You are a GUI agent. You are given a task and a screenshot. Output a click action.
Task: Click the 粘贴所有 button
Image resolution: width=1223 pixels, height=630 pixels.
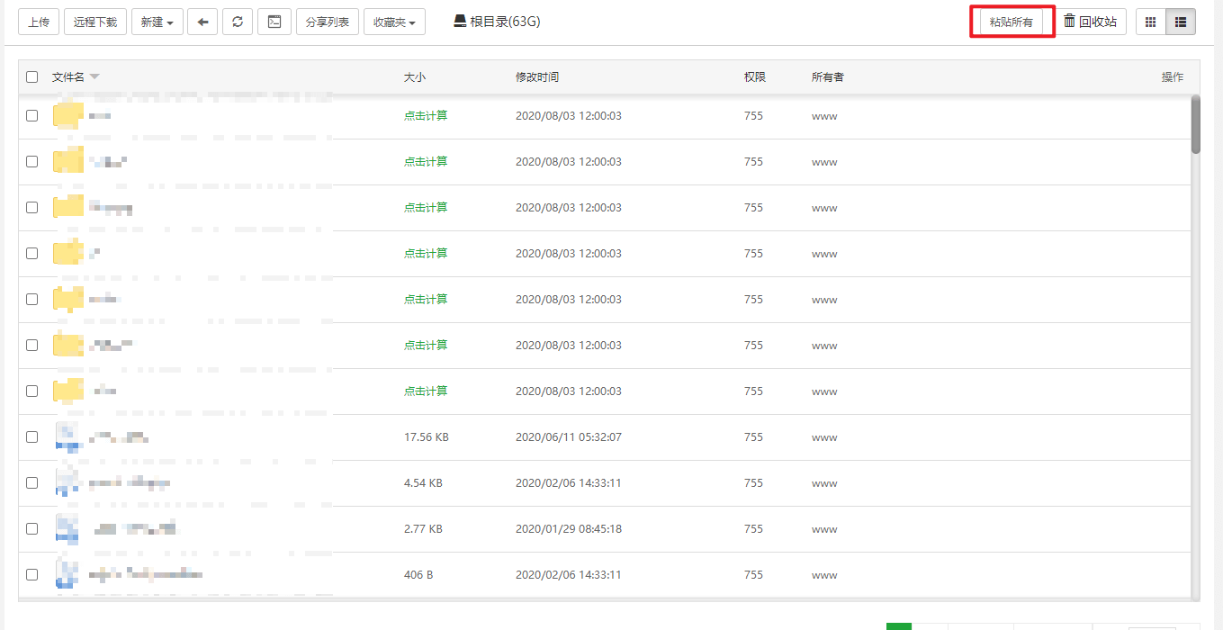point(1012,22)
